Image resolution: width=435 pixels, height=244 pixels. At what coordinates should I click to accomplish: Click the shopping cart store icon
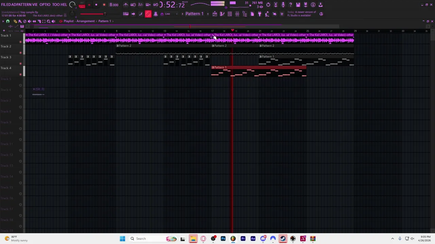pos(282,14)
